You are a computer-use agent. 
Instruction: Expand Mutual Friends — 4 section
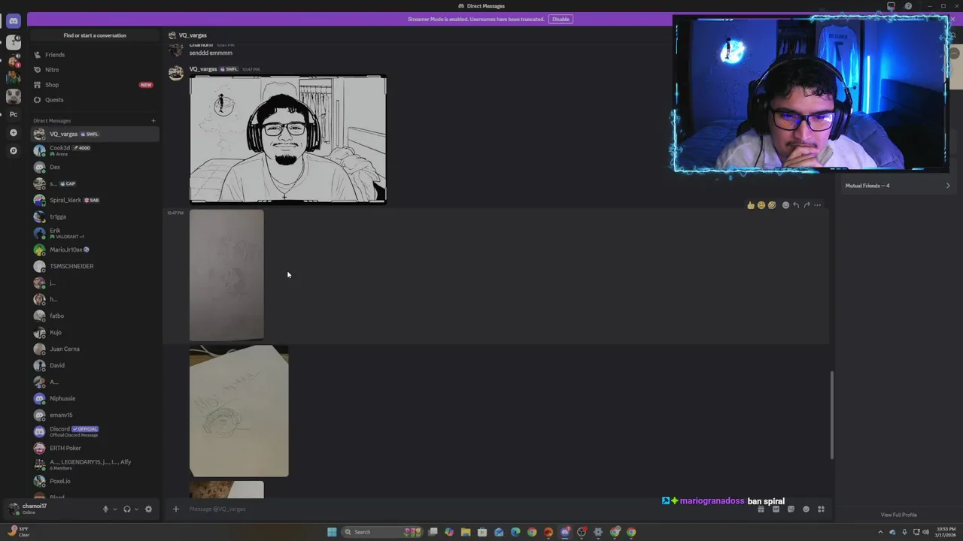[898, 186]
